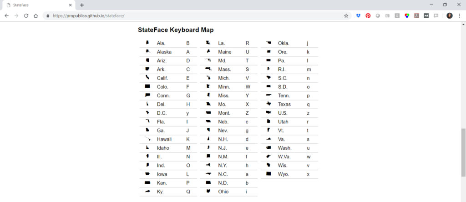
Task: Click the 'Ga.' label
Action: [161, 131]
